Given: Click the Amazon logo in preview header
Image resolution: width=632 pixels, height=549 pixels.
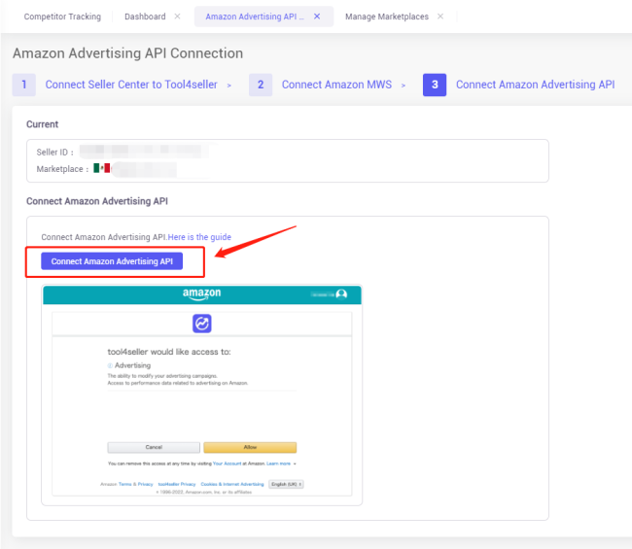Looking at the screenshot, I should pyautogui.click(x=202, y=294).
